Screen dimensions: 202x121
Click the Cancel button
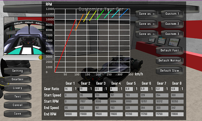pos(18,105)
